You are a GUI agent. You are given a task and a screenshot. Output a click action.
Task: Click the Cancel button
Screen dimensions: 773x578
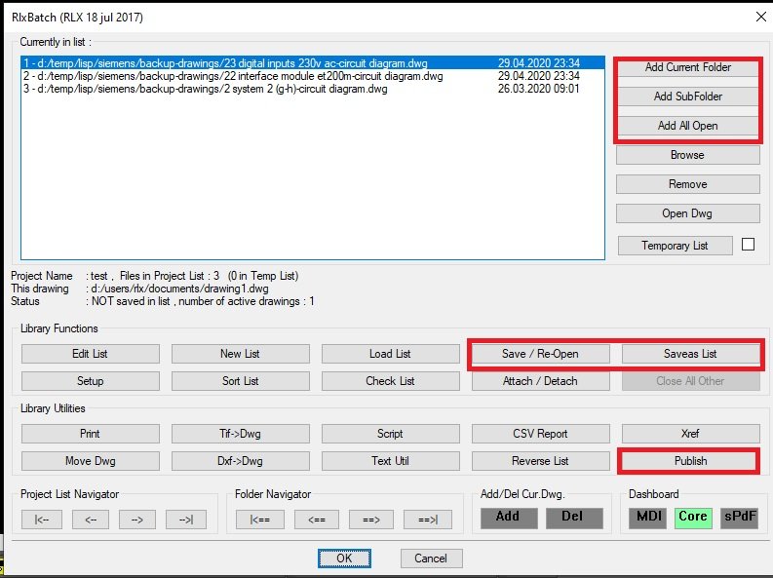coord(432,559)
